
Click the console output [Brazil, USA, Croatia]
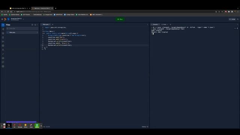[160, 32]
